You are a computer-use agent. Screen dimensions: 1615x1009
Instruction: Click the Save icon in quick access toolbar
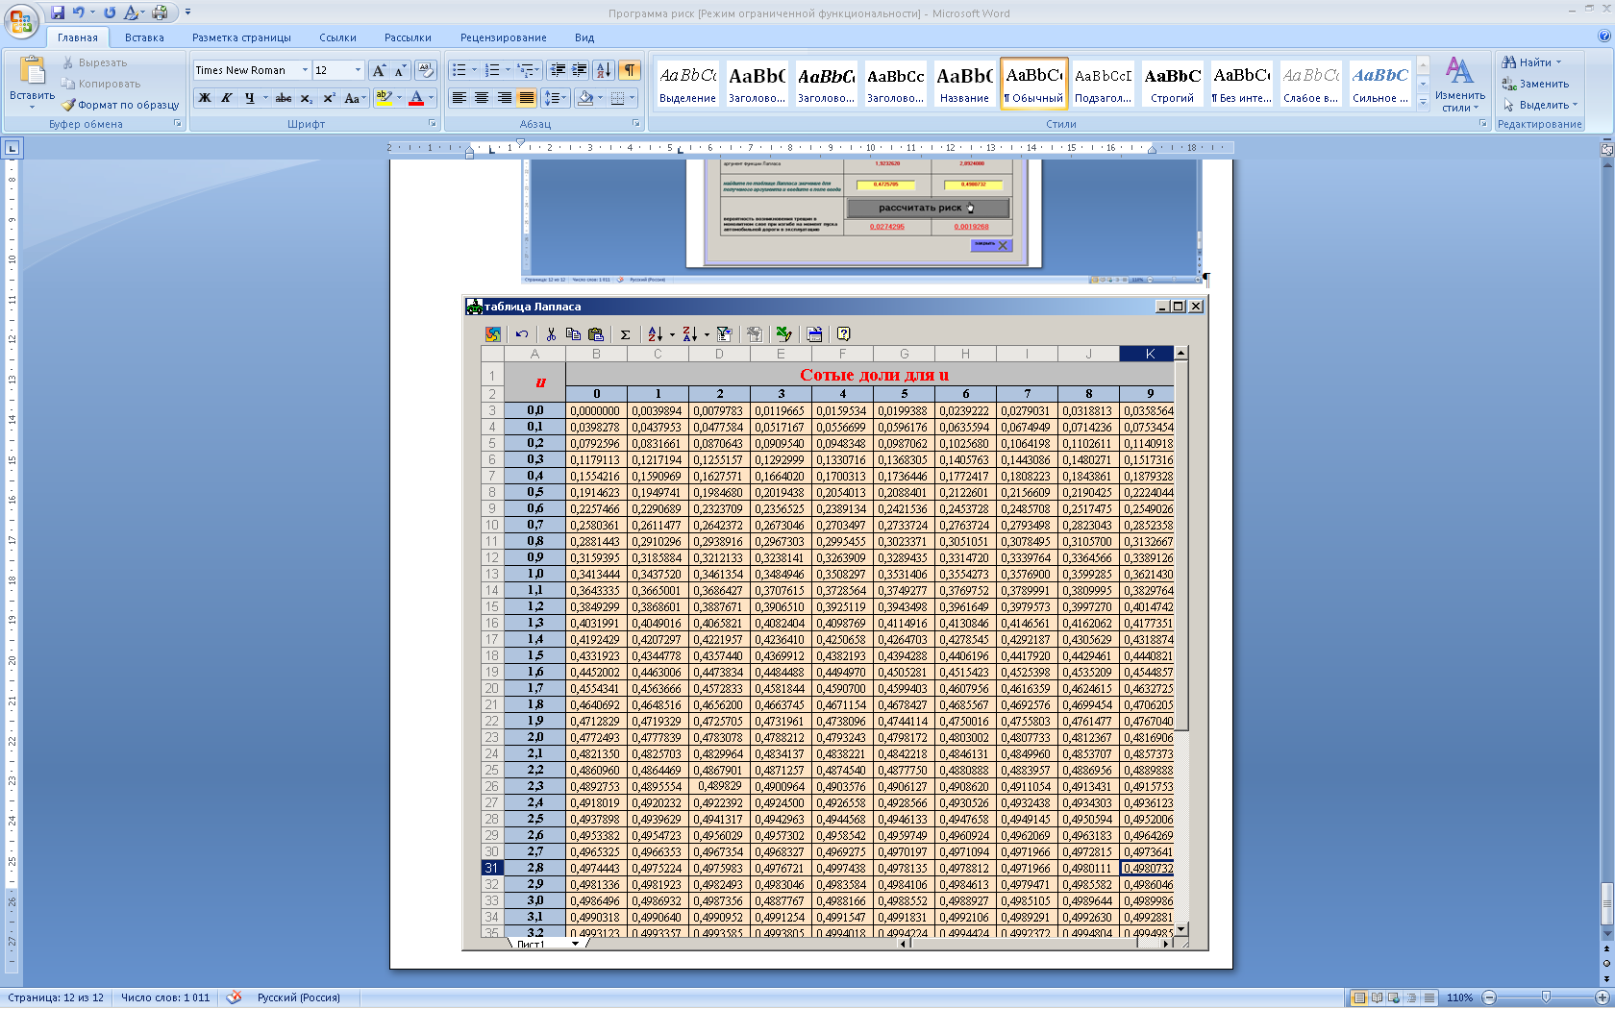(58, 12)
